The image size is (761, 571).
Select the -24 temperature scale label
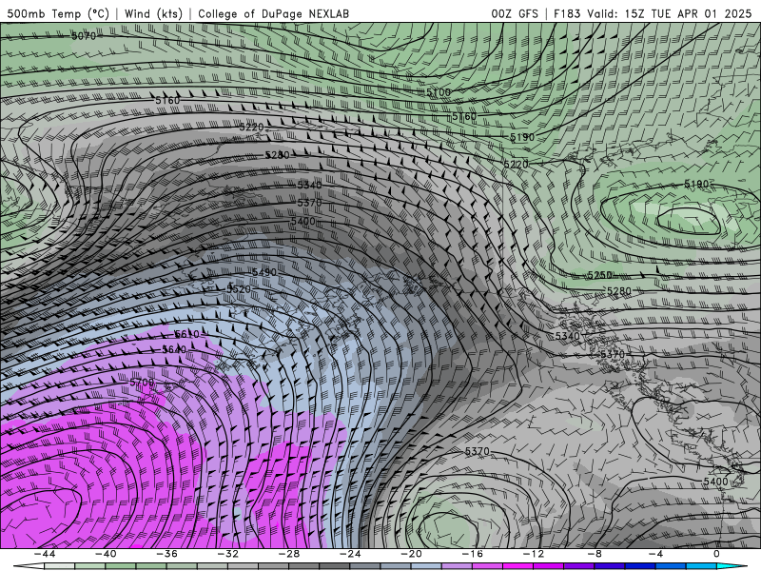[x=350, y=554]
